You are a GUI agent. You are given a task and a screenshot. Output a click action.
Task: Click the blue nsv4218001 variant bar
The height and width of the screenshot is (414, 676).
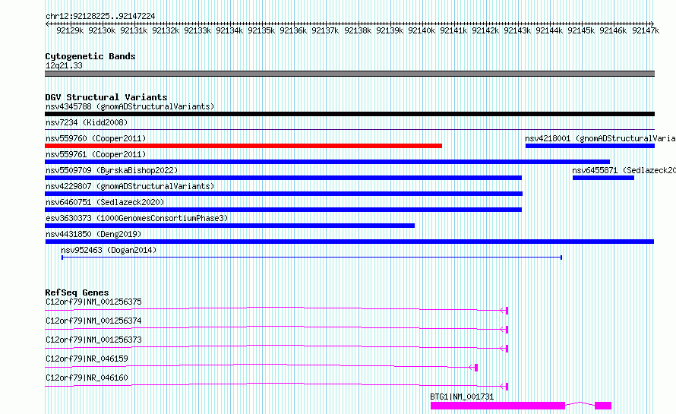point(590,146)
